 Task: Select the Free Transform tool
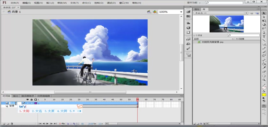(x=264, y=21)
